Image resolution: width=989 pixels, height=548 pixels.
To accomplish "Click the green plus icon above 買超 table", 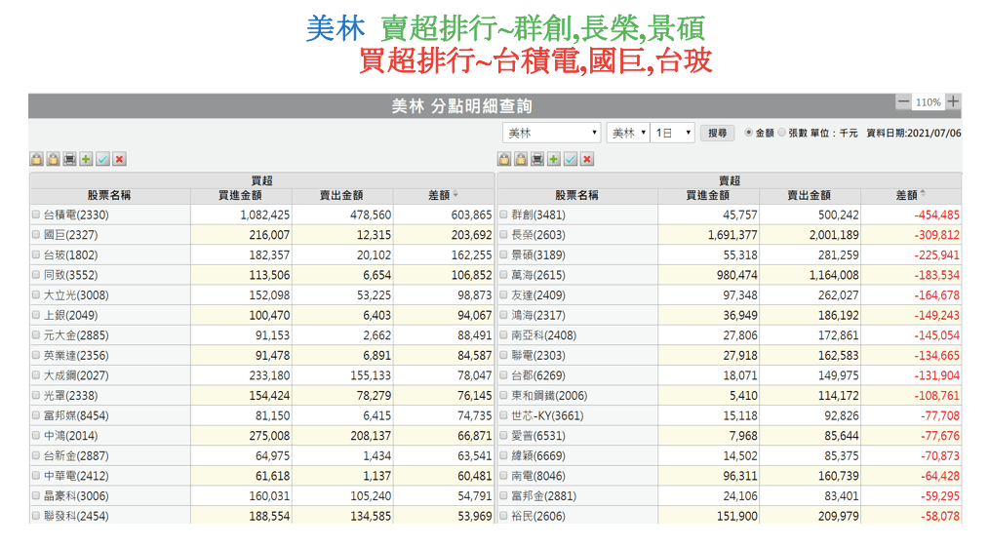I will 86,159.
